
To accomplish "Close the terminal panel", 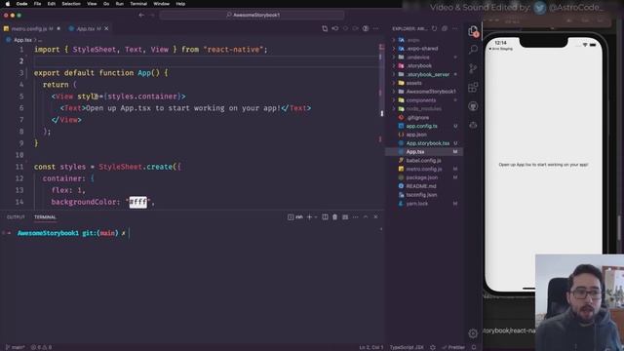I will (375, 216).
